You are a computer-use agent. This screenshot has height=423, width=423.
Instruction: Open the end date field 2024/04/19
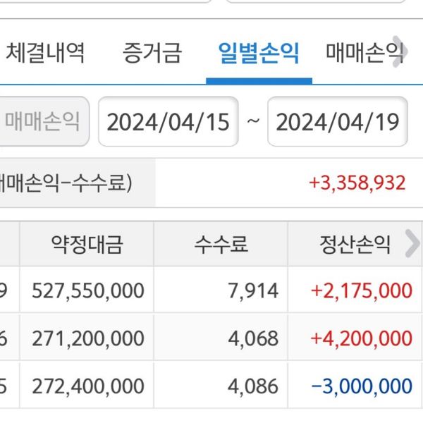tap(338, 122)
